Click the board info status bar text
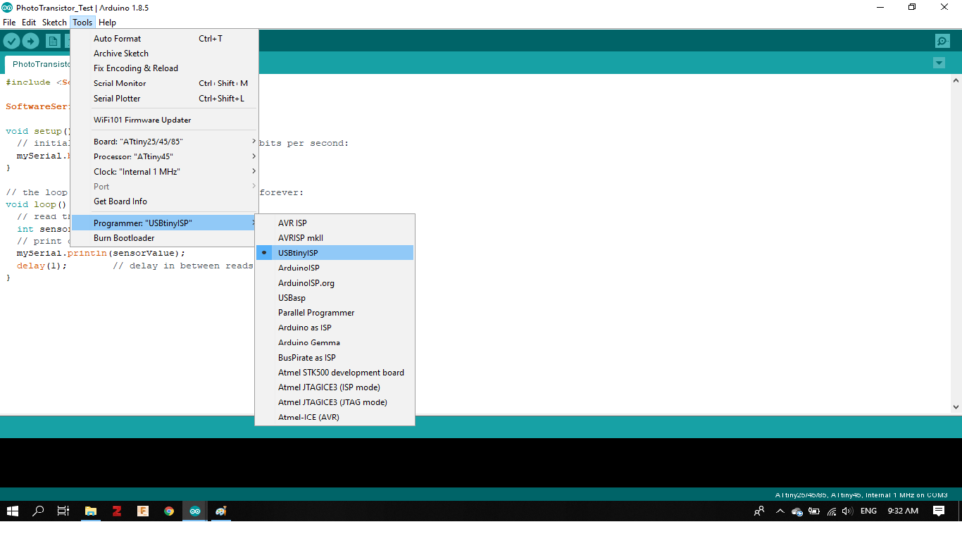 861,495
